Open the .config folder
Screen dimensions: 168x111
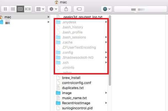[x=81, y=52]
